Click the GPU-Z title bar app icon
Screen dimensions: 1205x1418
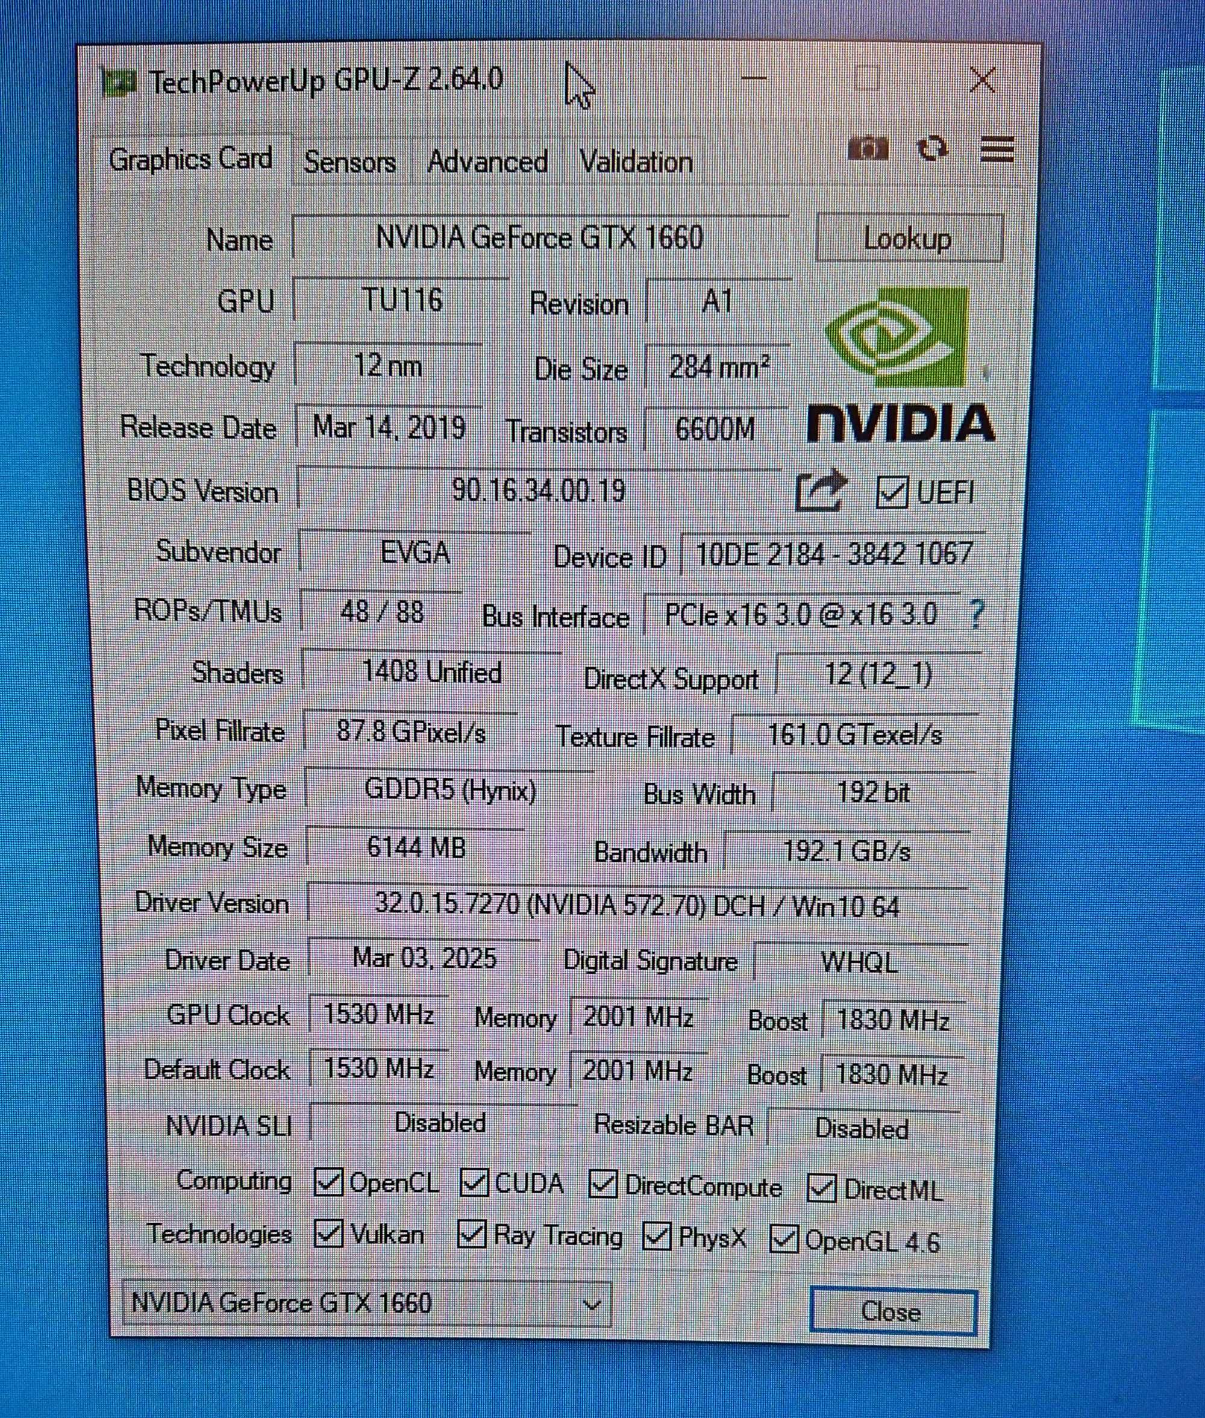[x=119, y=83]
